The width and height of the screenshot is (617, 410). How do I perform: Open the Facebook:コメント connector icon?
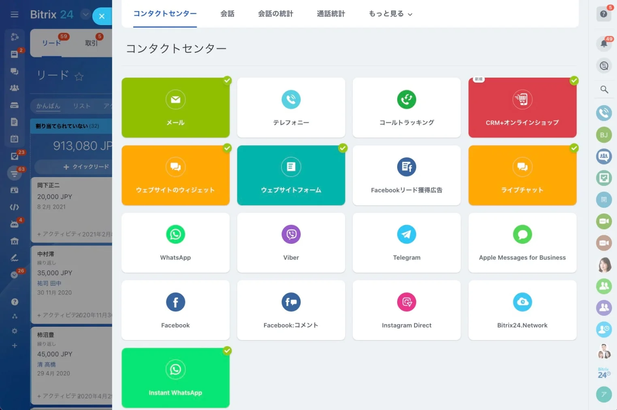291,302
